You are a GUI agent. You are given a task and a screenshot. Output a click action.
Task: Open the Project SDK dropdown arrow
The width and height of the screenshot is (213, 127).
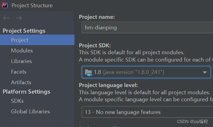(x=204, y=72)
